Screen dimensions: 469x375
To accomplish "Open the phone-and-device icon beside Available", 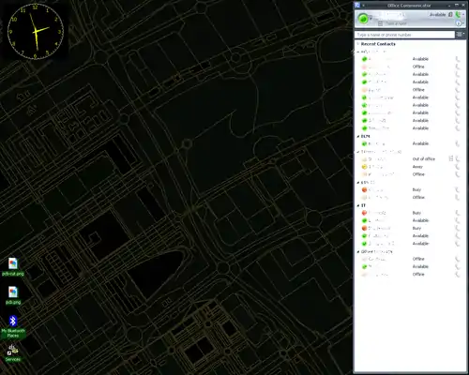I will pyautogui.click(x=450, y=15).
